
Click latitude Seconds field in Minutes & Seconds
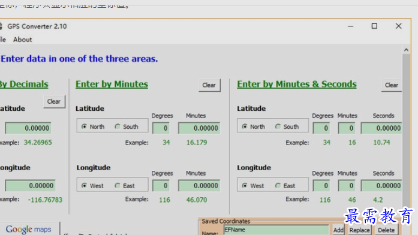click(x=381, y=128)
